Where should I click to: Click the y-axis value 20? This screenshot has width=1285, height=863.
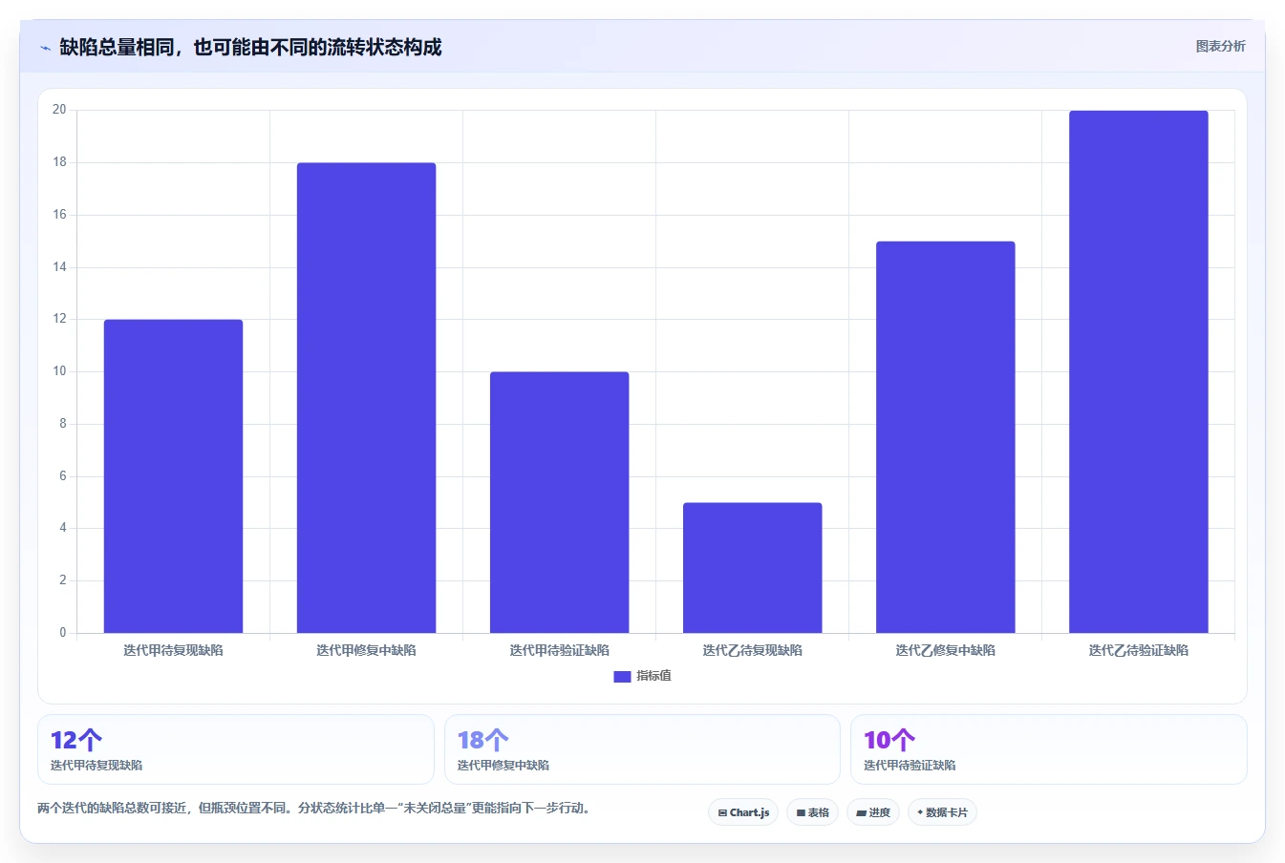pos(59,110)
